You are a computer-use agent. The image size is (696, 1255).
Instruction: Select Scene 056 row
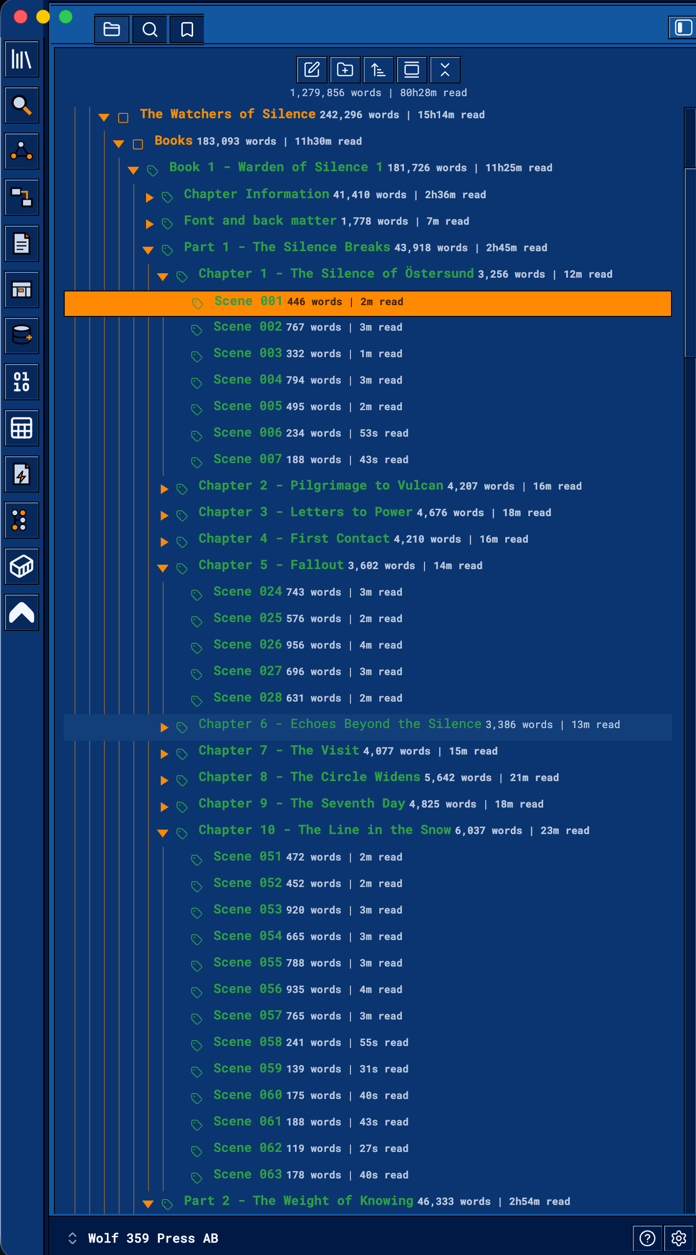pos(368,990)
